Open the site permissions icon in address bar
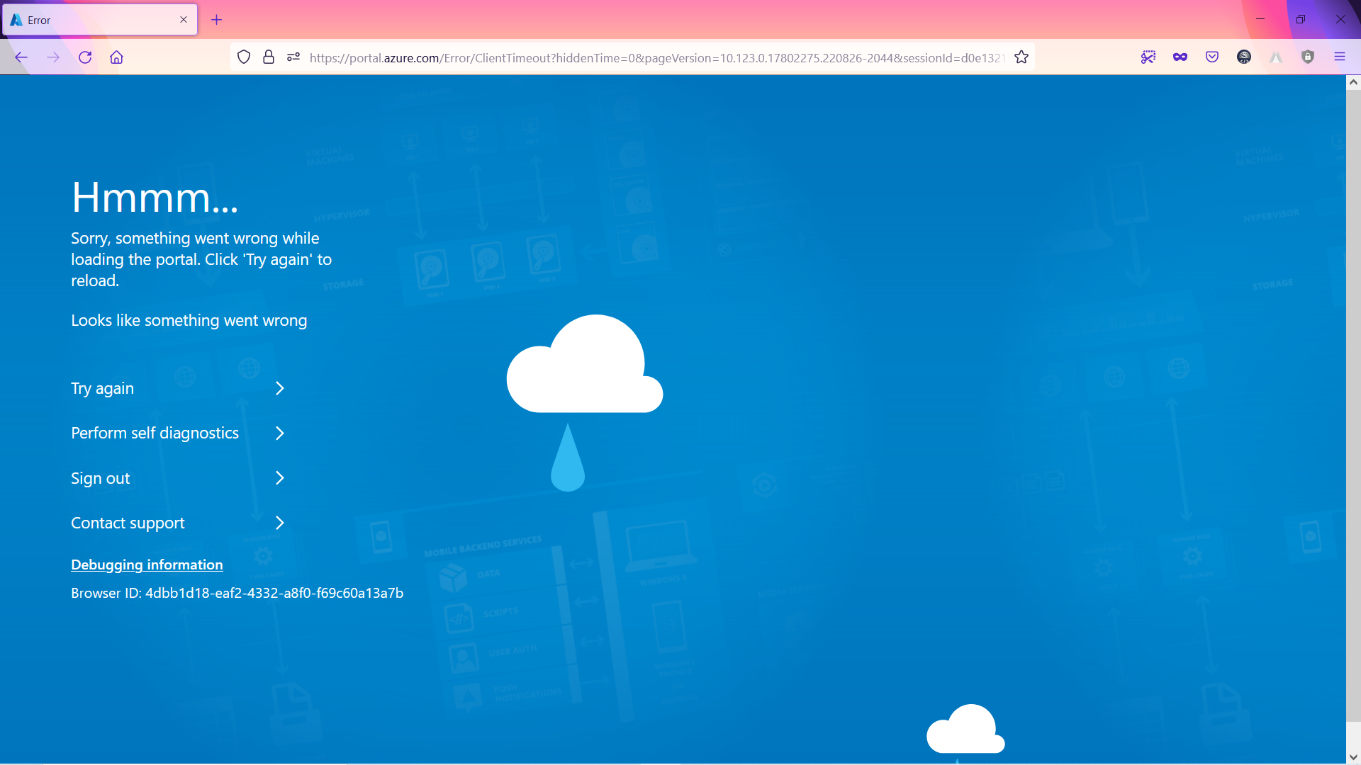Viewport: 1361px width, 765px height. [293, 57]
